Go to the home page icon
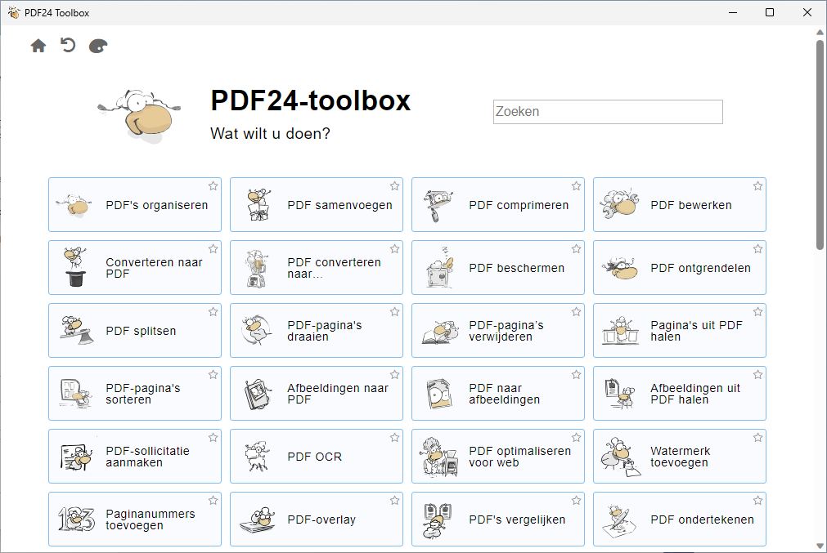 pos(38,46)
